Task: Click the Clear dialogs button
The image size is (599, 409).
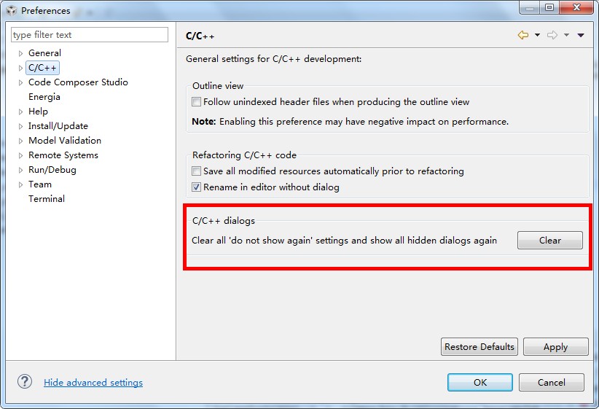Action: [x=550, y=240]
